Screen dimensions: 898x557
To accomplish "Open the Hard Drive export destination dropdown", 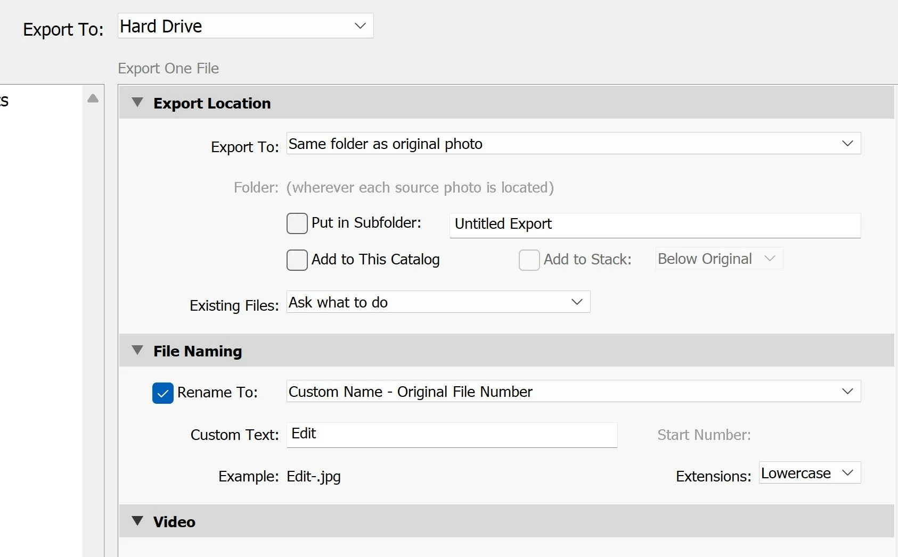I will (x=246, y=26).
